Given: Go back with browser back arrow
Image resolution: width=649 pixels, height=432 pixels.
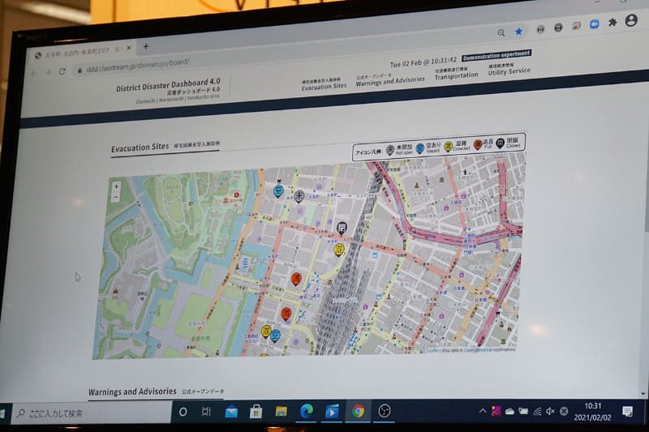Looking at the screenshot, I should [34, 74].
